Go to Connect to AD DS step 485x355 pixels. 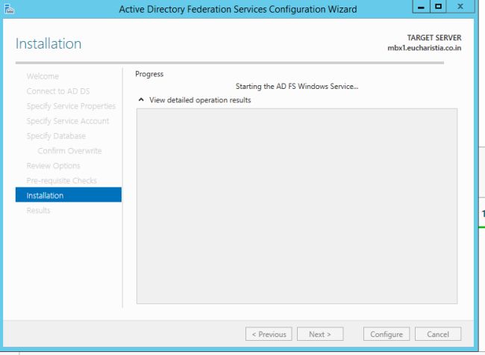[x=58, y=91]
